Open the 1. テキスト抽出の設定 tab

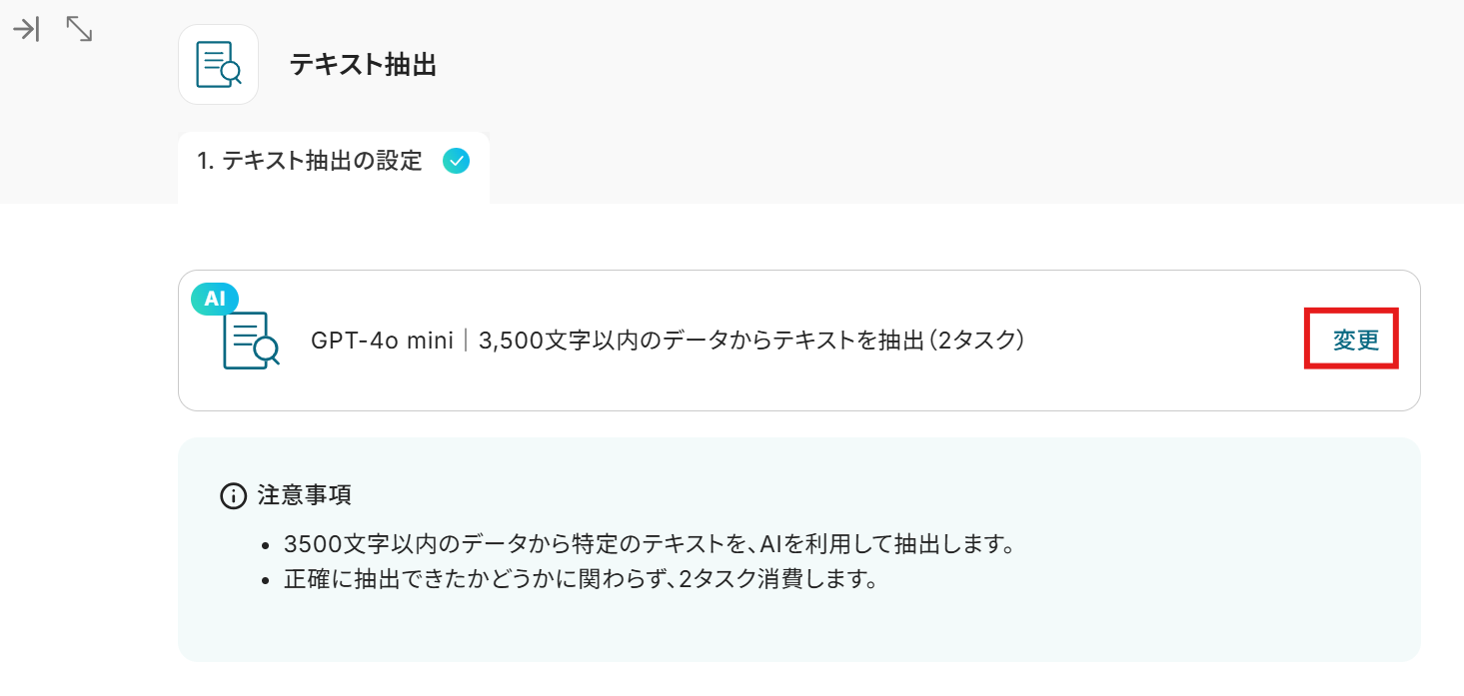(310, 161)
